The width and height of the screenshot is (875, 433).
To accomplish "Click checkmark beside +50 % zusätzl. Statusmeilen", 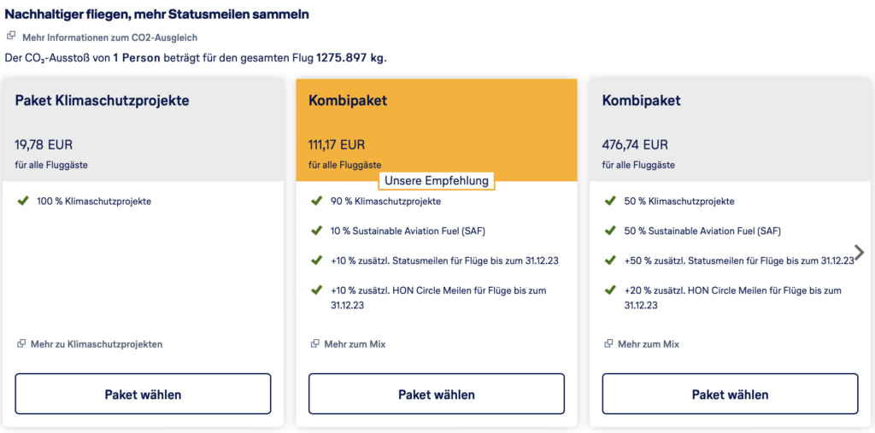I will click(609, 260).
